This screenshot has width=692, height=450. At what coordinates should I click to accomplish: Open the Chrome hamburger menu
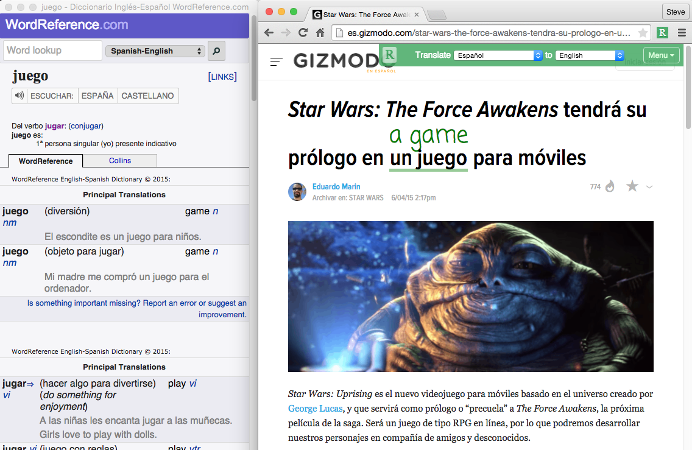(x=680, y=33)
